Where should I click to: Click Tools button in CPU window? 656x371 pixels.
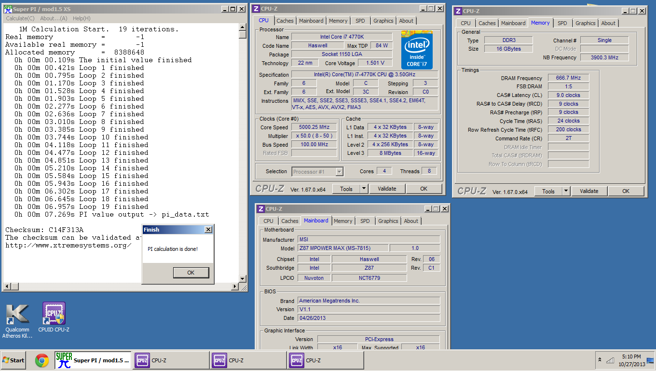coord(346,189)
